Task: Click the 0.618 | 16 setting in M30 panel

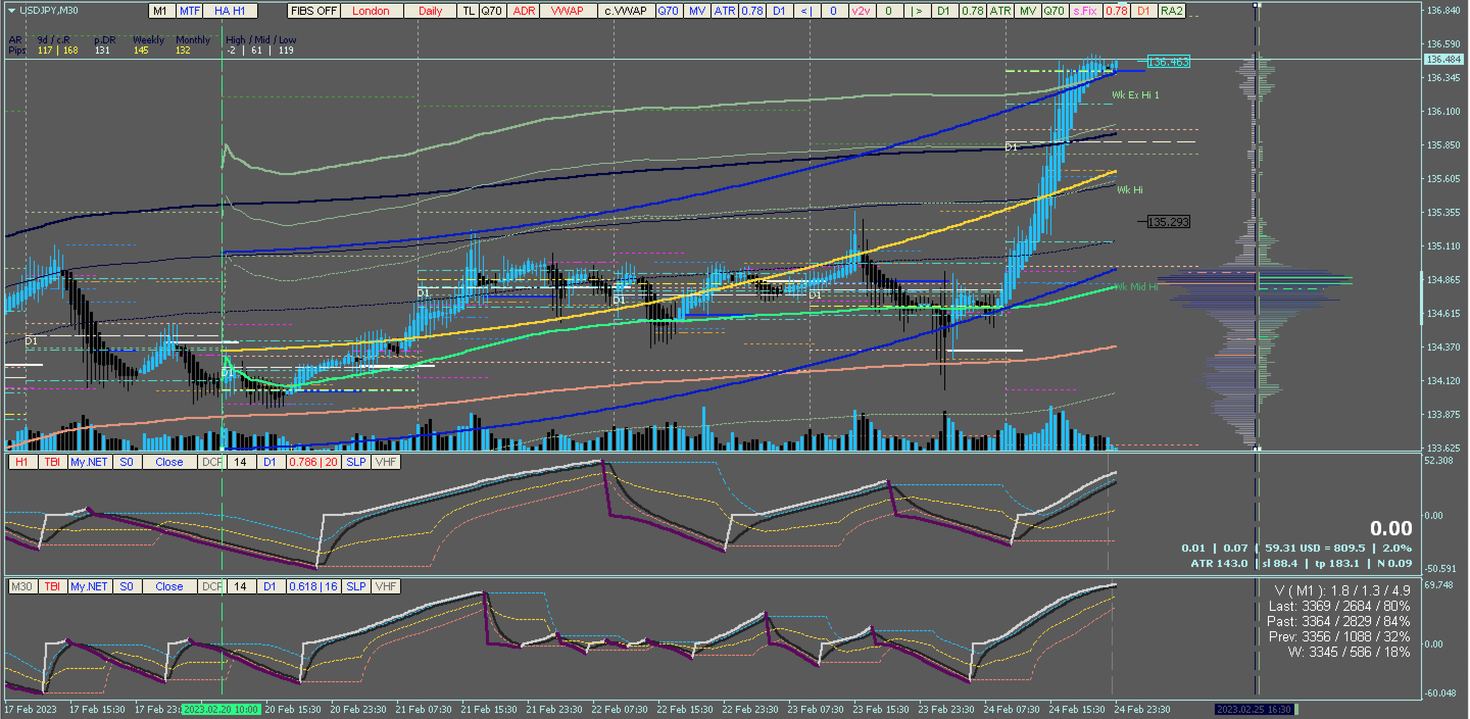Action: click(x=313, y=586)
